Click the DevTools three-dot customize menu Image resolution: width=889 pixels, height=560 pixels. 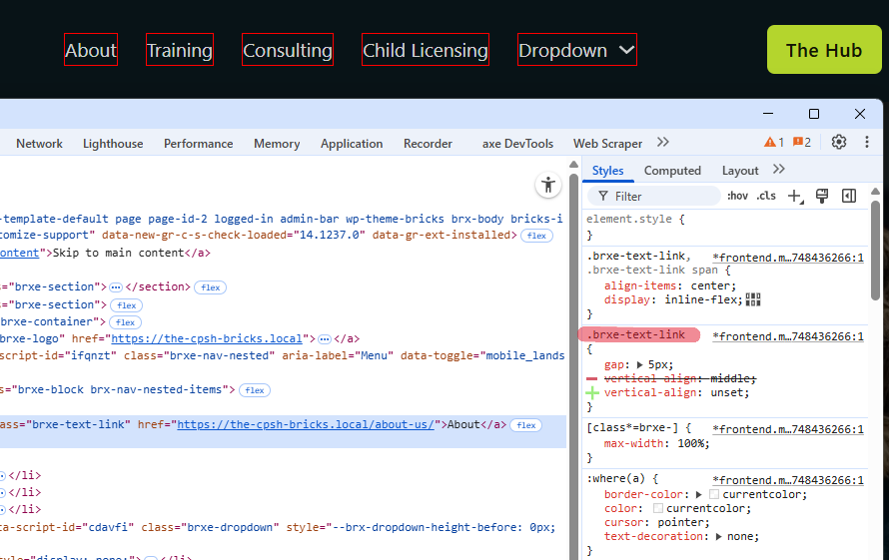click(866, 143)
